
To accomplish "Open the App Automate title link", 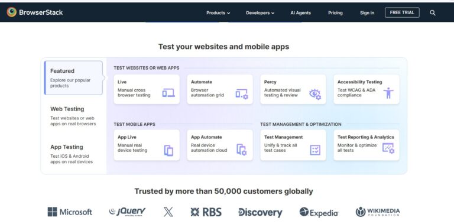I will tap(206, 137).
